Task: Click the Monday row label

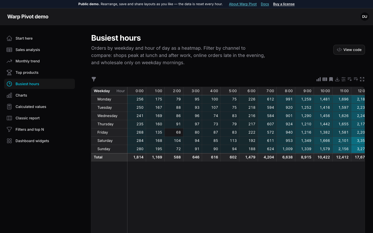Action: click(109, 99)
